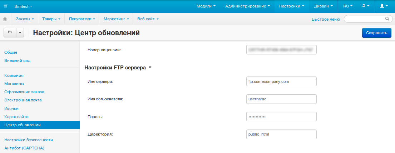Open the Заказы menu
This screenshot has height=153, width=395.
click(x=25, y=19)
